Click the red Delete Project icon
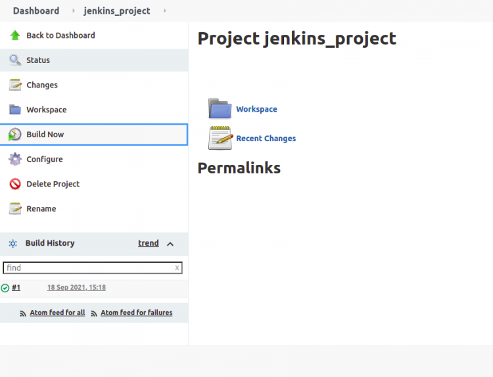 [14, 184]
